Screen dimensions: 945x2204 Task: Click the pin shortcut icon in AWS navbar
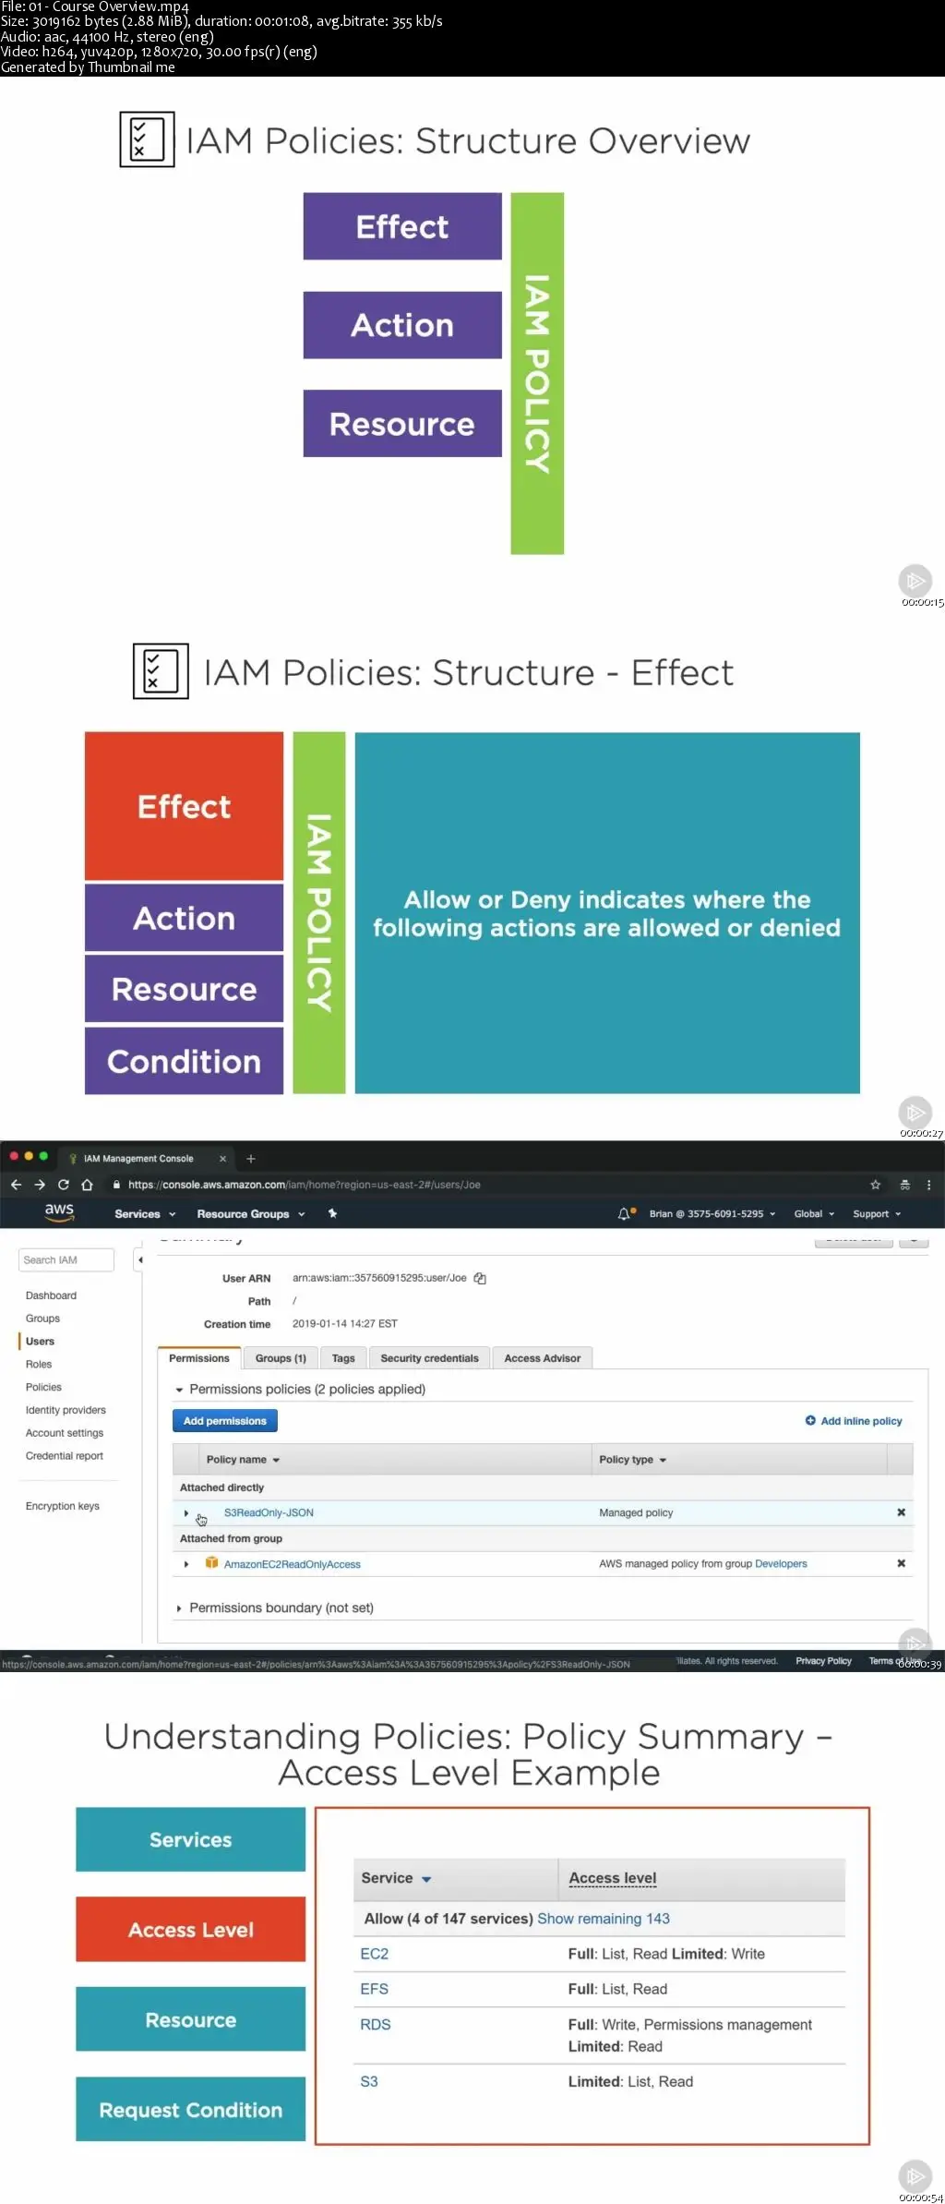pyautogui.click(x=332, y=1213)
